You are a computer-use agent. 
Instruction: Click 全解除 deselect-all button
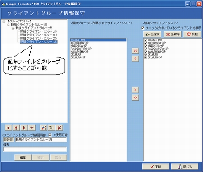(173, 34)
